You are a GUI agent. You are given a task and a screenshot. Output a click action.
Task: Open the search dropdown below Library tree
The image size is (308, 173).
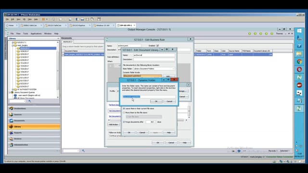pyautogui.click(x=25, y=101)
